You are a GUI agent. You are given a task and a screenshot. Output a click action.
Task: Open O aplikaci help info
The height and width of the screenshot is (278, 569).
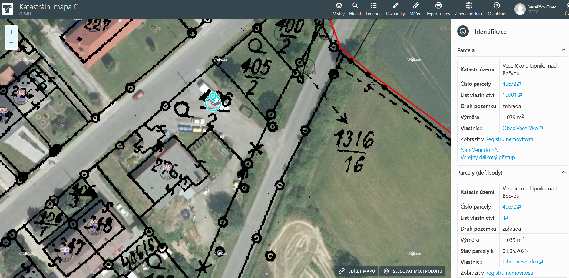click(497, 9)
